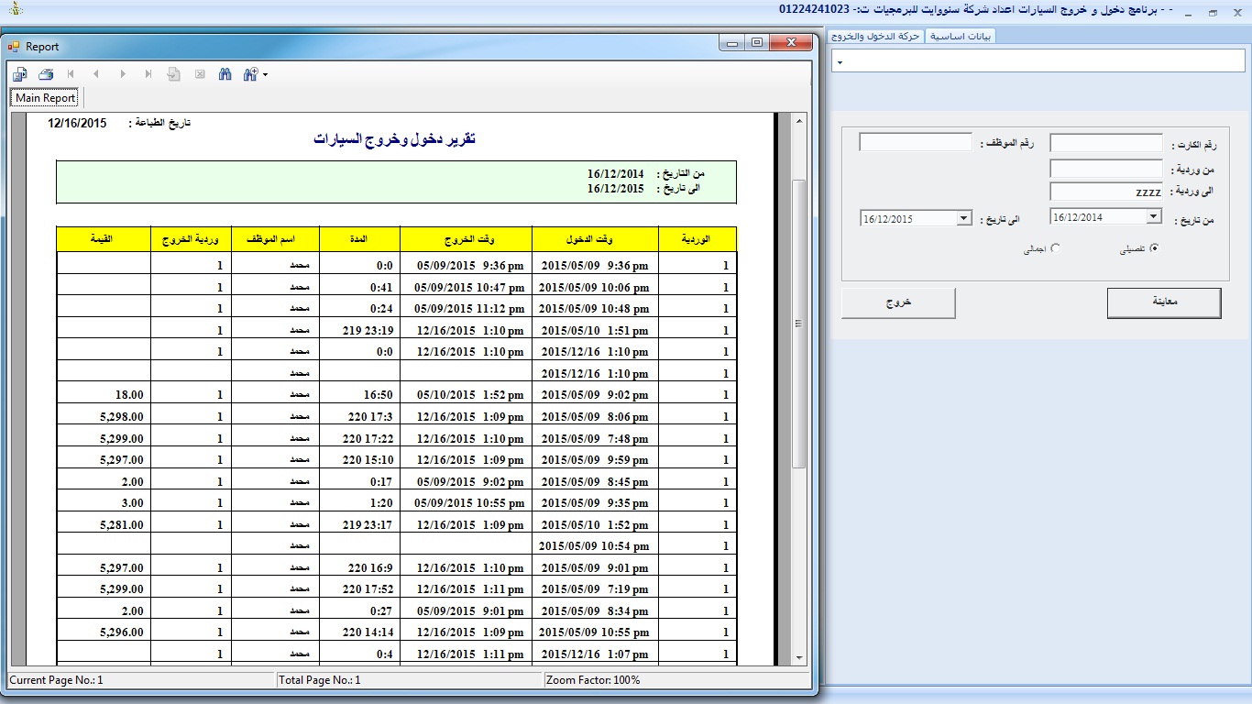The image size is (1252, 704).
Task: Click the report vertical scrollbar thumb
Action: 799,323
